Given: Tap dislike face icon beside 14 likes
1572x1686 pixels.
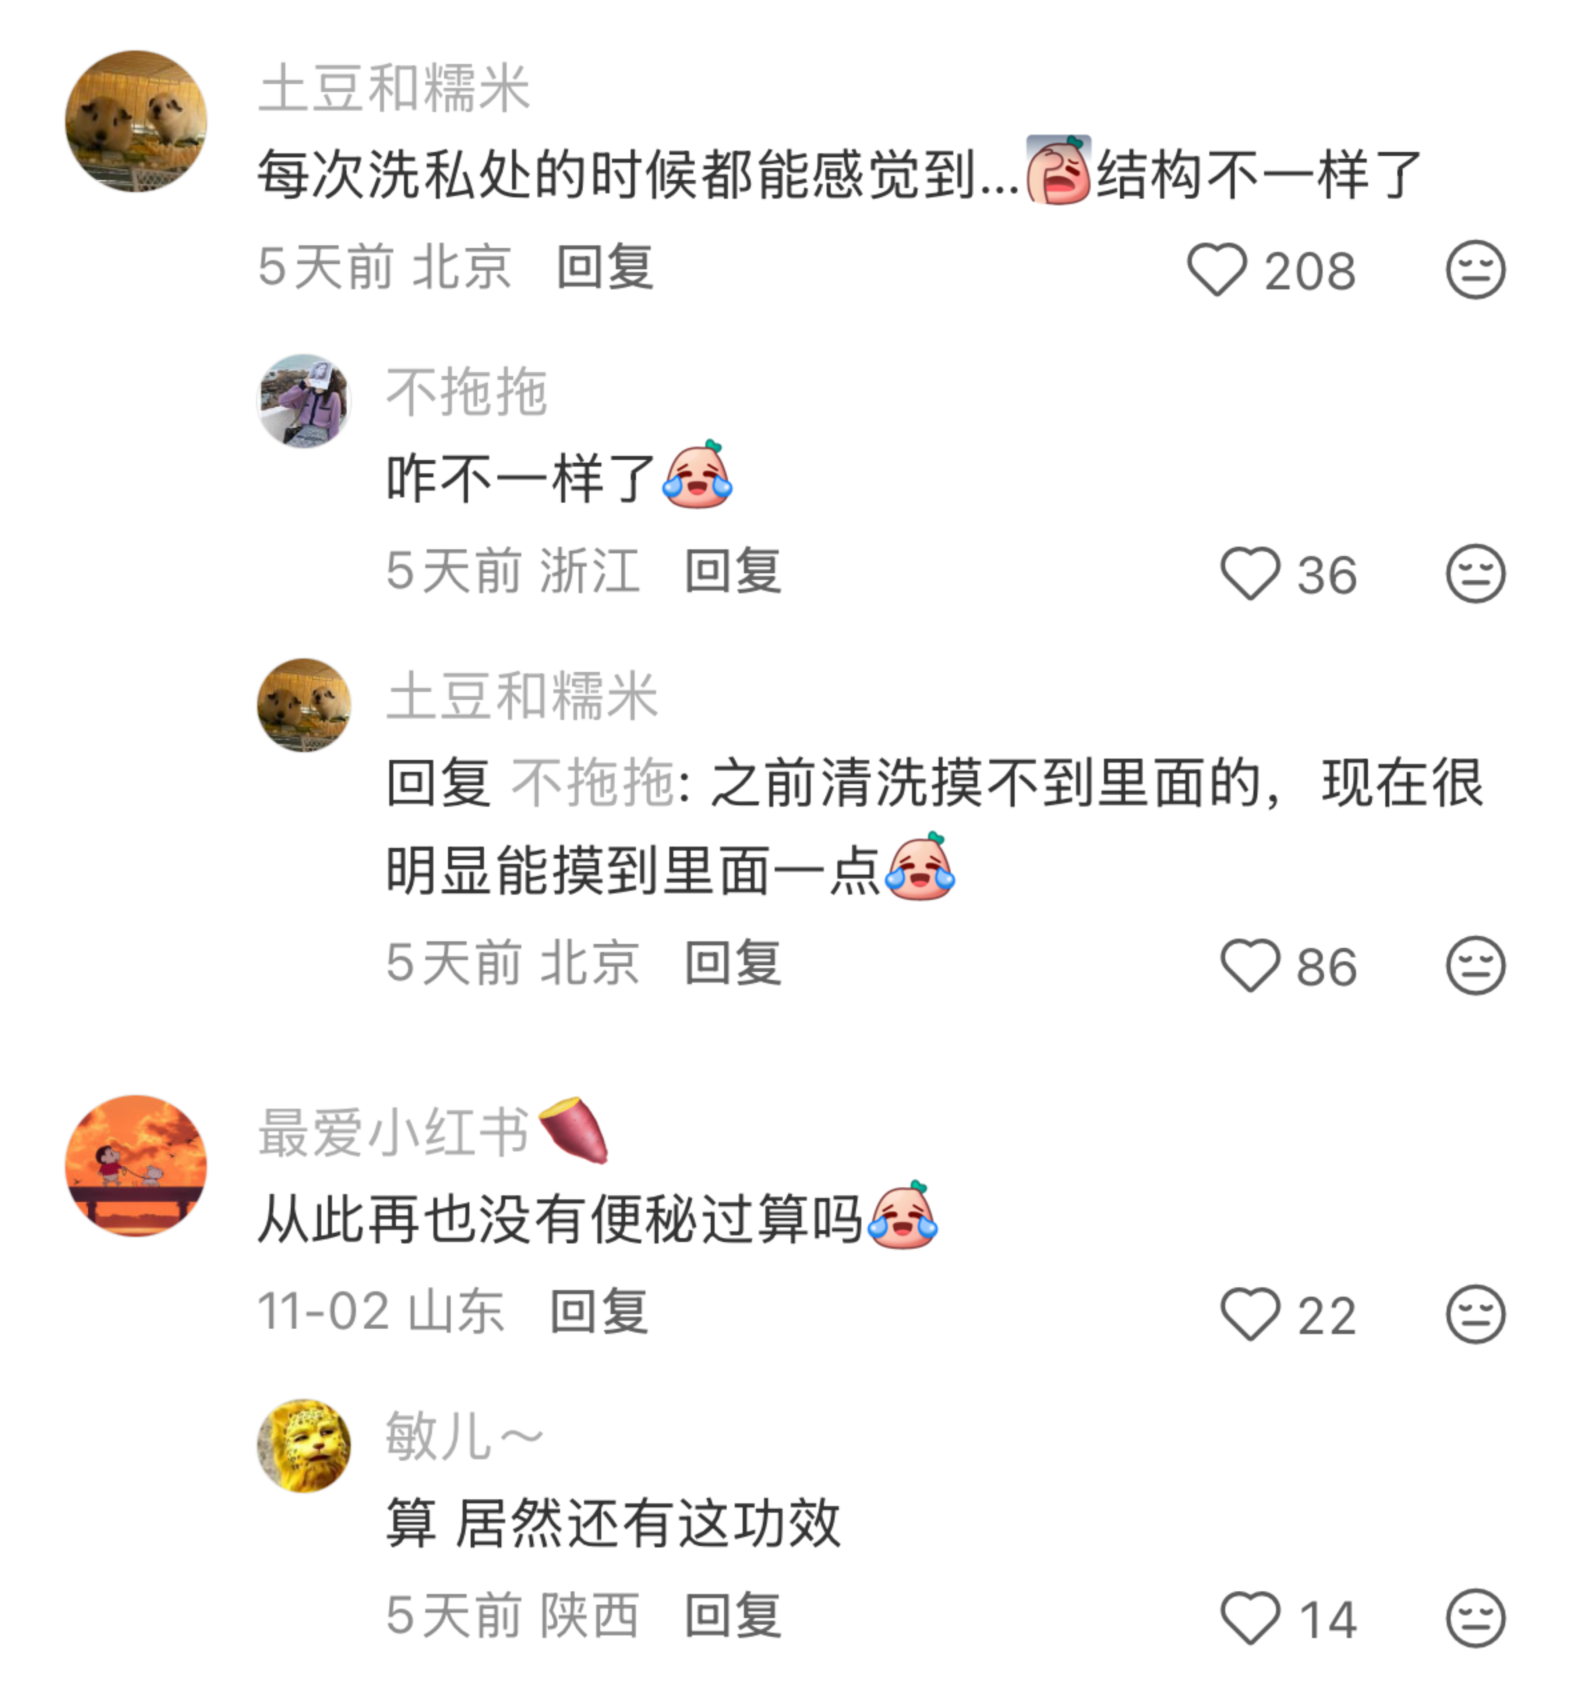Looking at the screenshot, I should coord(1474,1618).
